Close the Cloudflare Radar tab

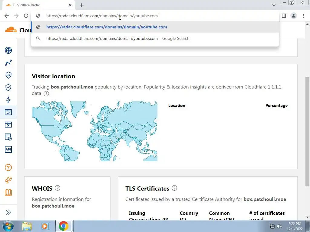point(70,5)
